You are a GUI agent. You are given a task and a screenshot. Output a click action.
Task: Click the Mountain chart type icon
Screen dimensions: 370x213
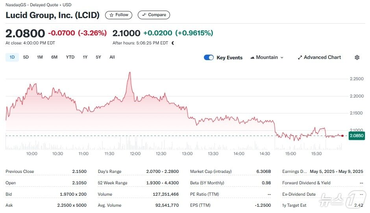(x=252, y=57)
